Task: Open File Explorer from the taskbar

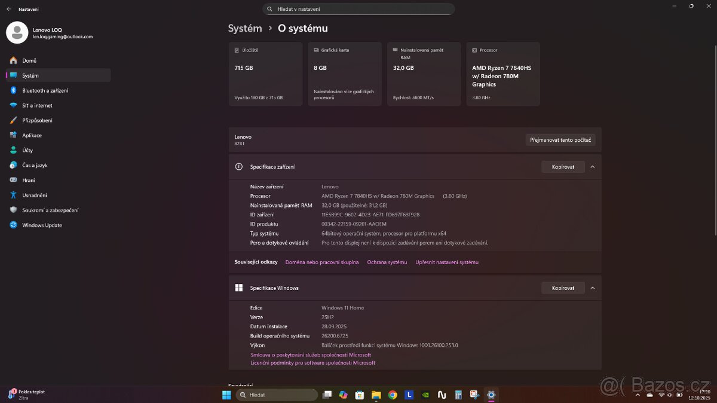Action: coord(375,395)
